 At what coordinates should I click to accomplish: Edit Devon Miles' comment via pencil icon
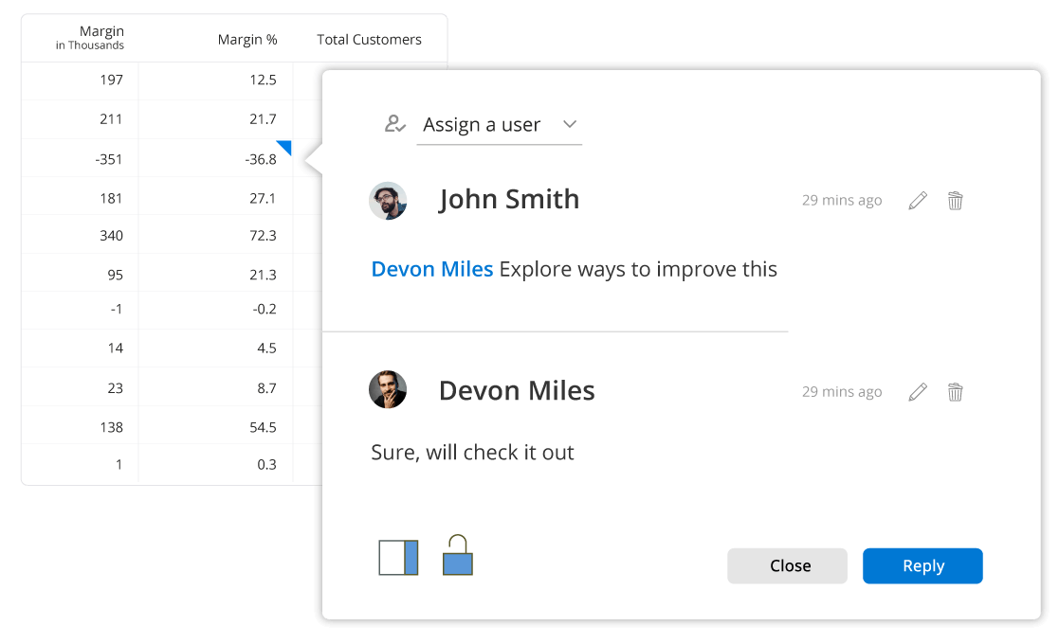point(917,392)
